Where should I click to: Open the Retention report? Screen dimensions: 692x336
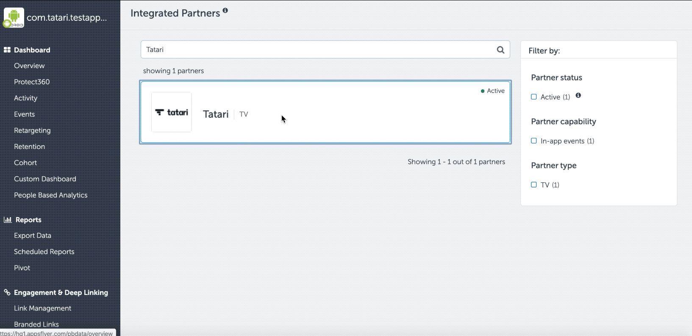click(29, 146)
